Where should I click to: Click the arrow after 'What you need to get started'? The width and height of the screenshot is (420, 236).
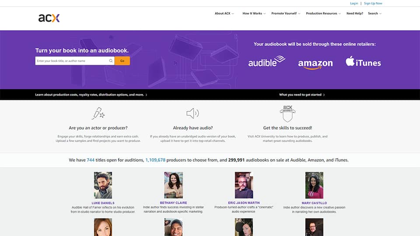pyautogui.click(x=324, y=95)
